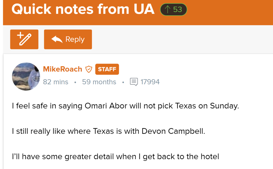Click the 82 mins post timestamp

56,82
